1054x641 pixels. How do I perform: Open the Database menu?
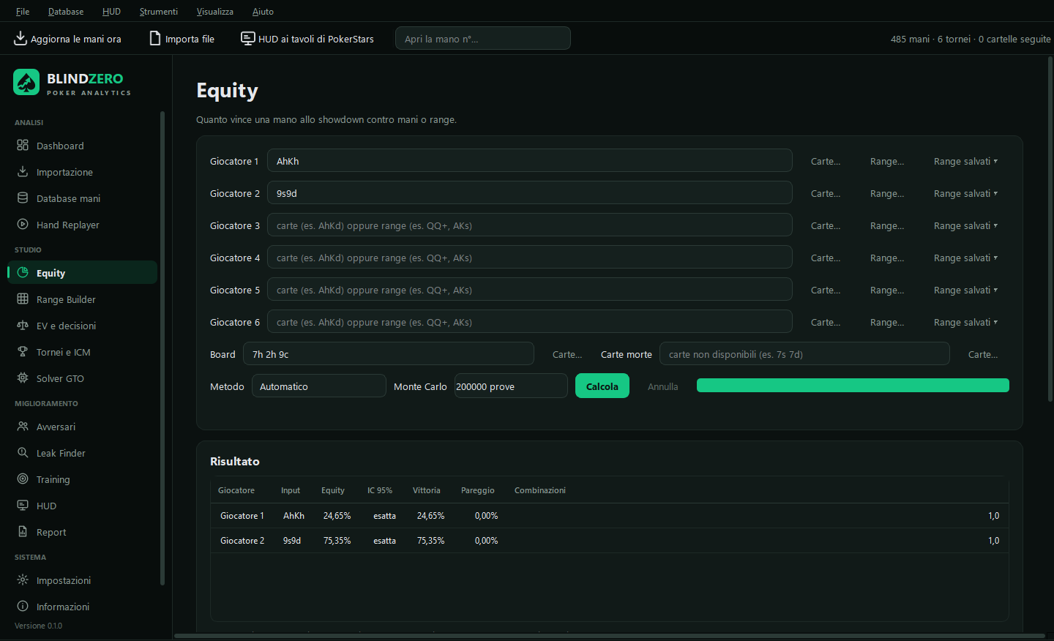(66, 11)
